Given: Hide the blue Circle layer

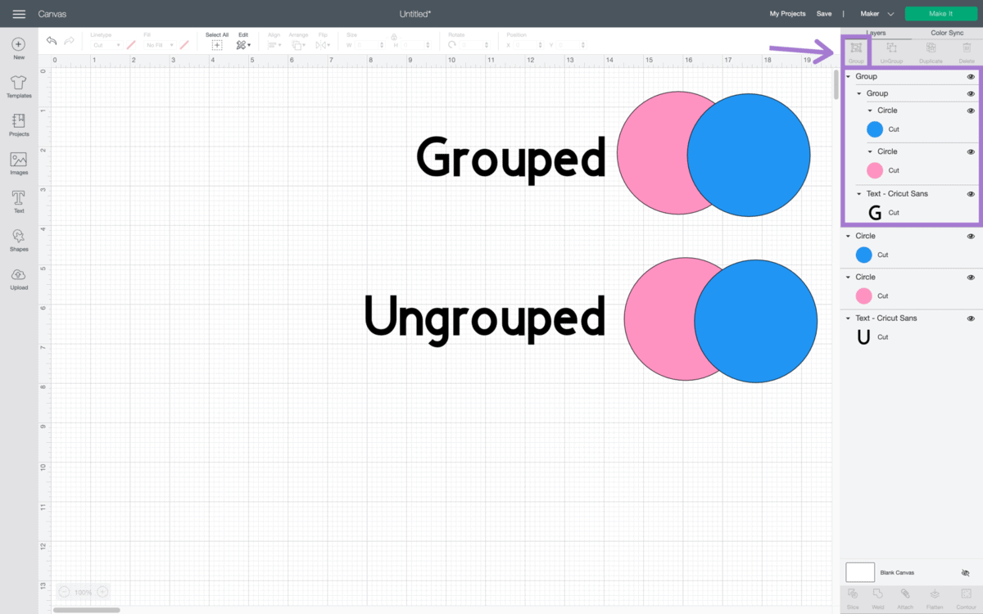Looking at the screenshot, I should pos(970,110).
